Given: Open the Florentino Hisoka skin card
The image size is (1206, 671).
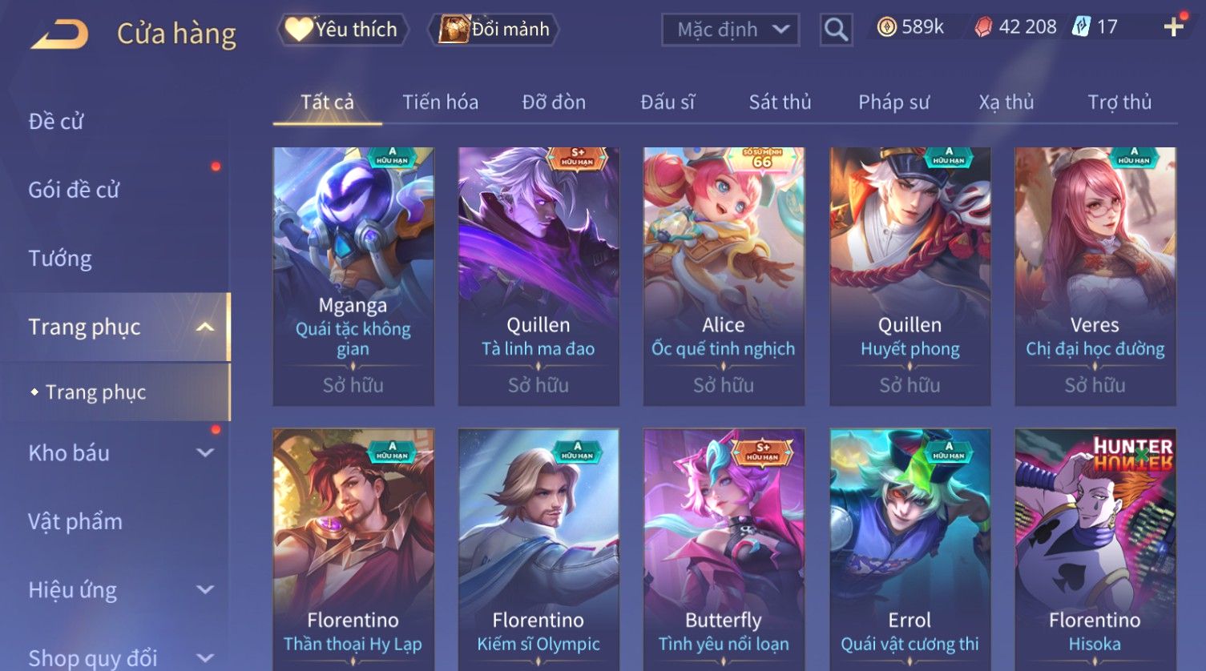Looking at the screenshot, I should pyautogui.click(x=1095, y=549).
